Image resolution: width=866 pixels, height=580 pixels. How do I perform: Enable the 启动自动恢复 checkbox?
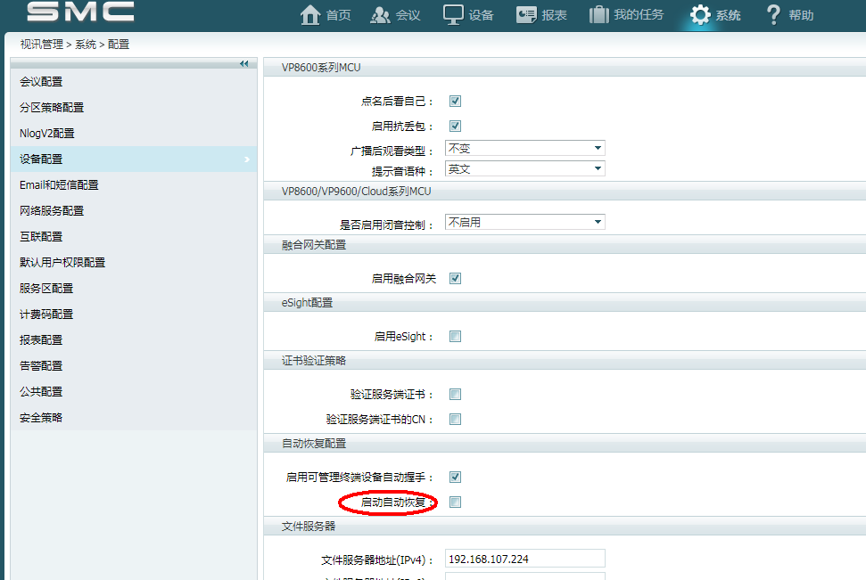(455, 502)
